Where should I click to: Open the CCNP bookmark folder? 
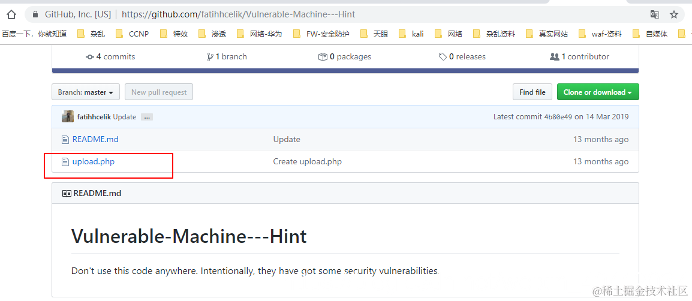coord(133,34)
